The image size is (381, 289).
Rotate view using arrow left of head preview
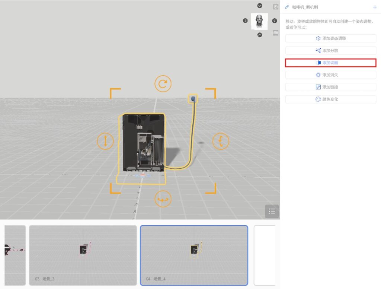coord(245,20)
